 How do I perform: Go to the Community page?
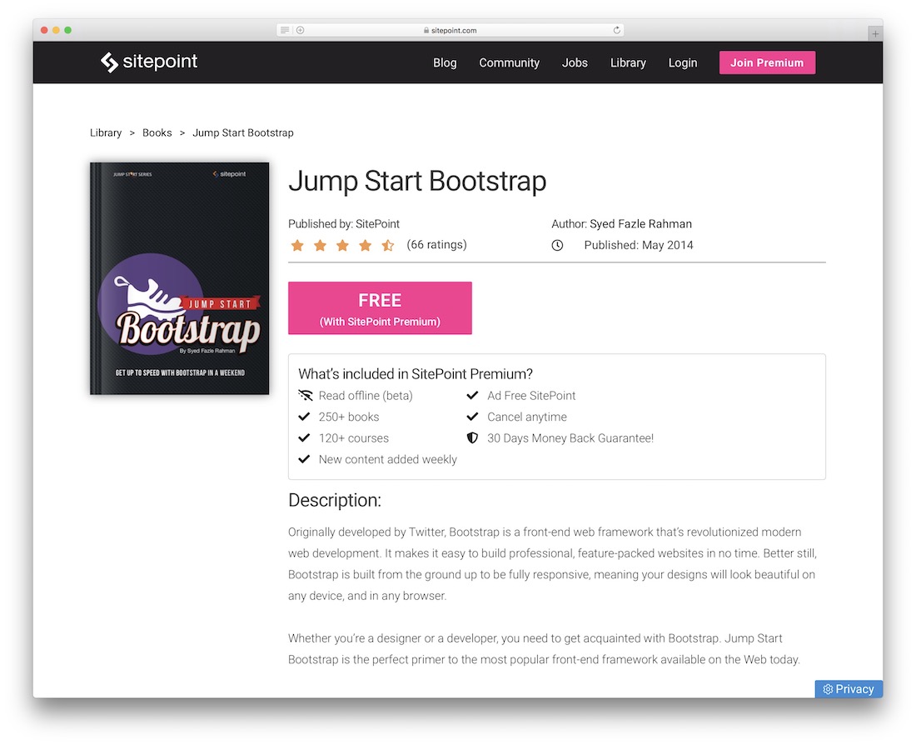coord(510,62)
